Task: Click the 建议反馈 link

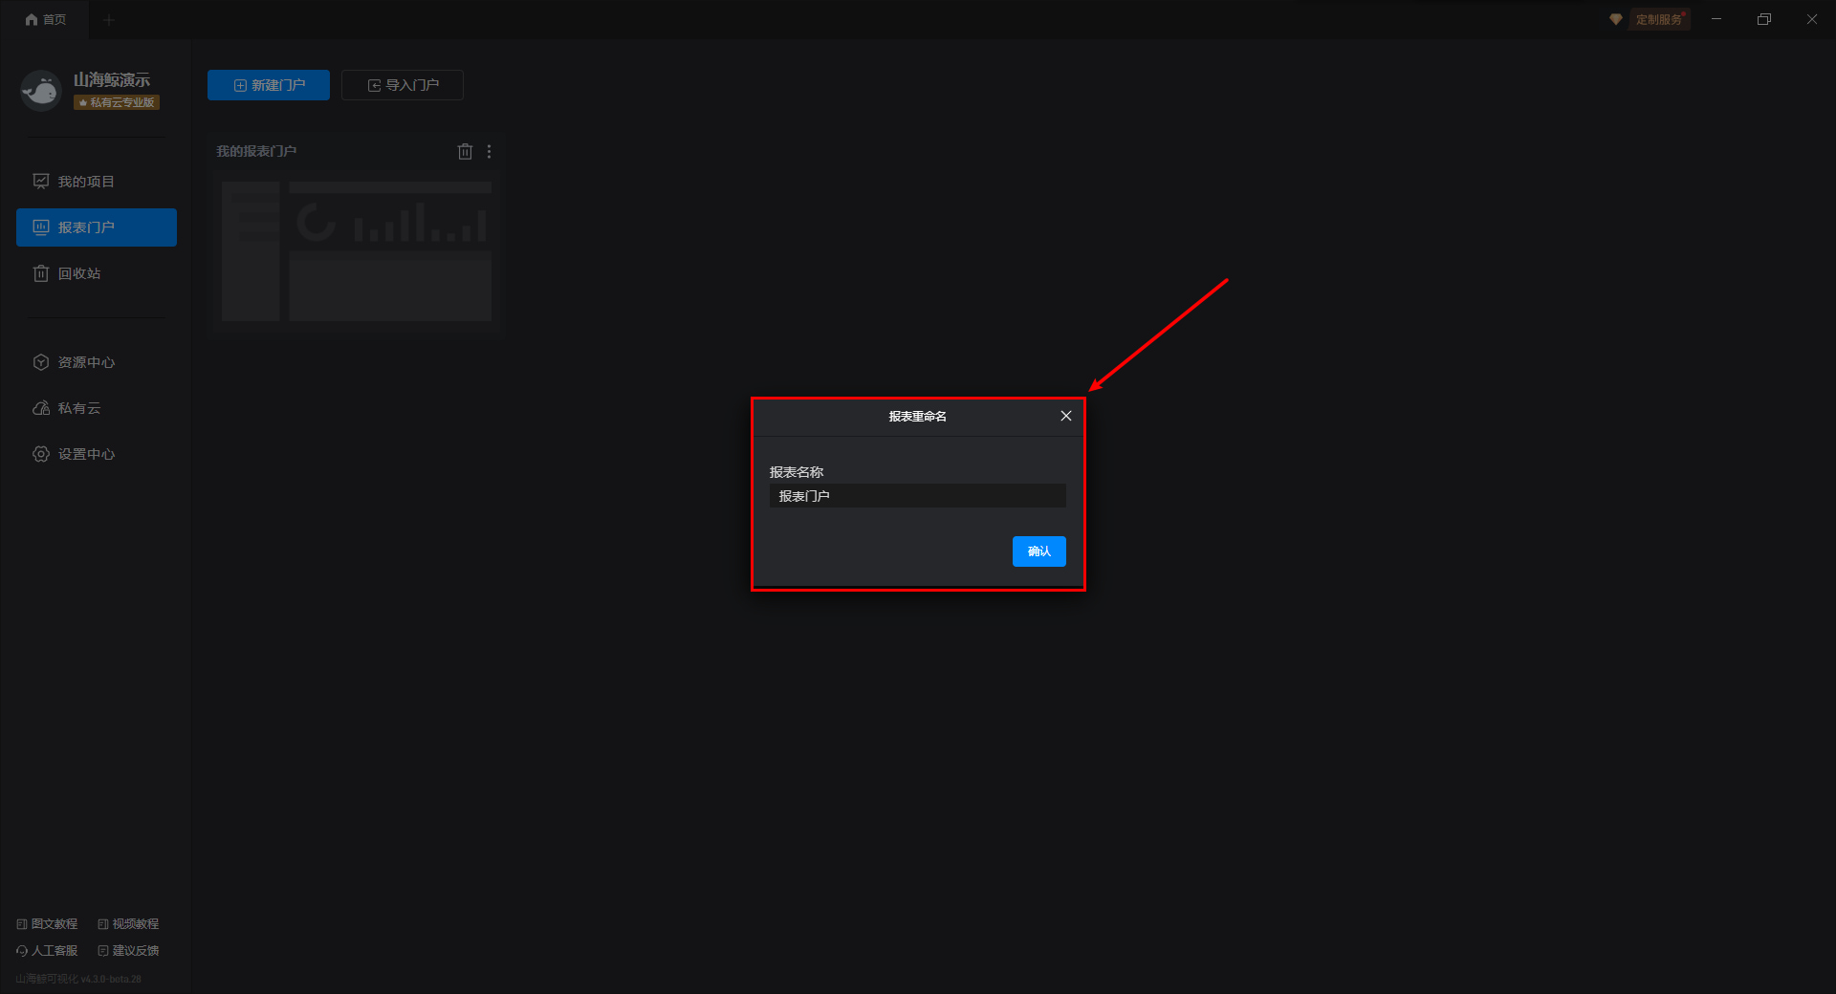Action: pos(128,951)
